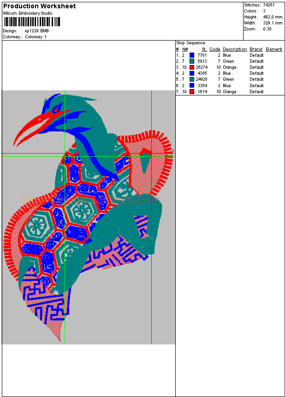Click the Brand column header
This screenshot has height=397, width=286.
tap(256, 49)
